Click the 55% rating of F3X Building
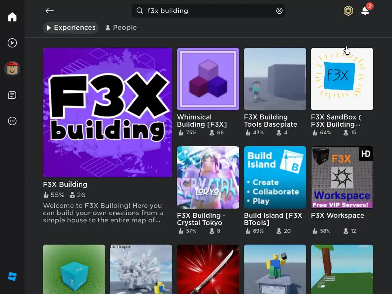 pos(54,195)
